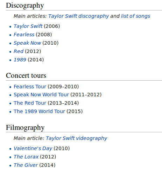The width and height of the screenshot is (162, 178).
Task: Open the Speak Now World Tour link
Action: [41, 95]
